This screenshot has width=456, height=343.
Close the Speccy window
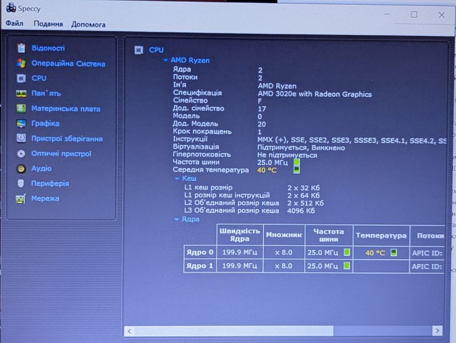[x=441, y=15]
